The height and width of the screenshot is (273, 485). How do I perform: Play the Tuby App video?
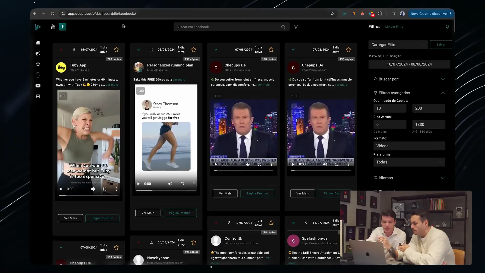click(61, 189)
